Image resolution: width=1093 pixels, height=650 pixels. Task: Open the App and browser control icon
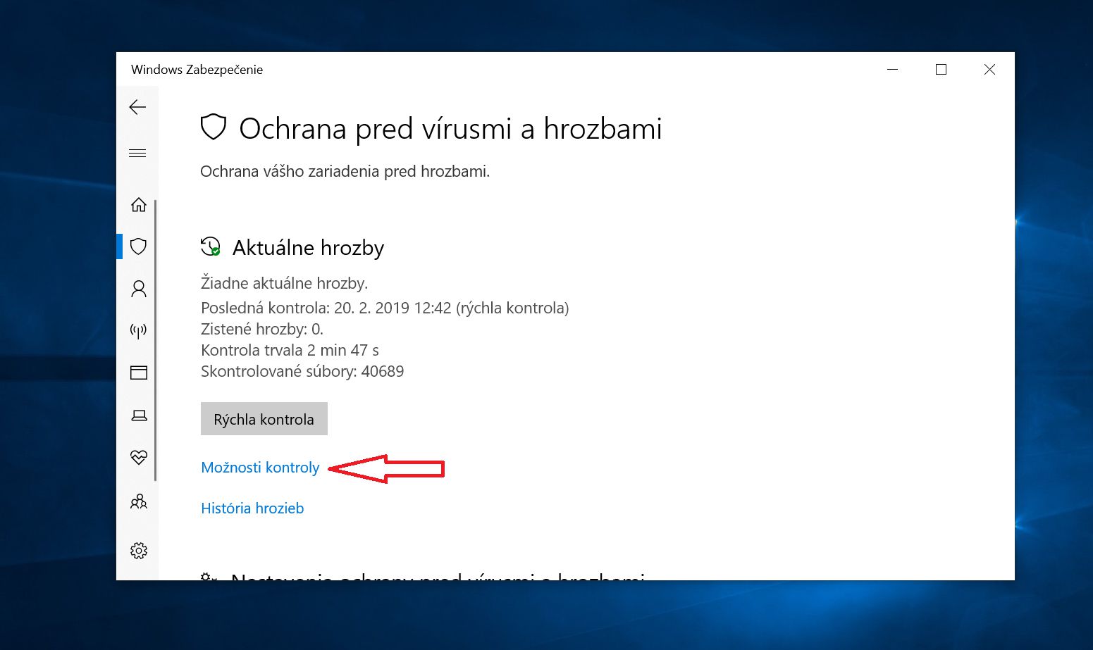139,373
